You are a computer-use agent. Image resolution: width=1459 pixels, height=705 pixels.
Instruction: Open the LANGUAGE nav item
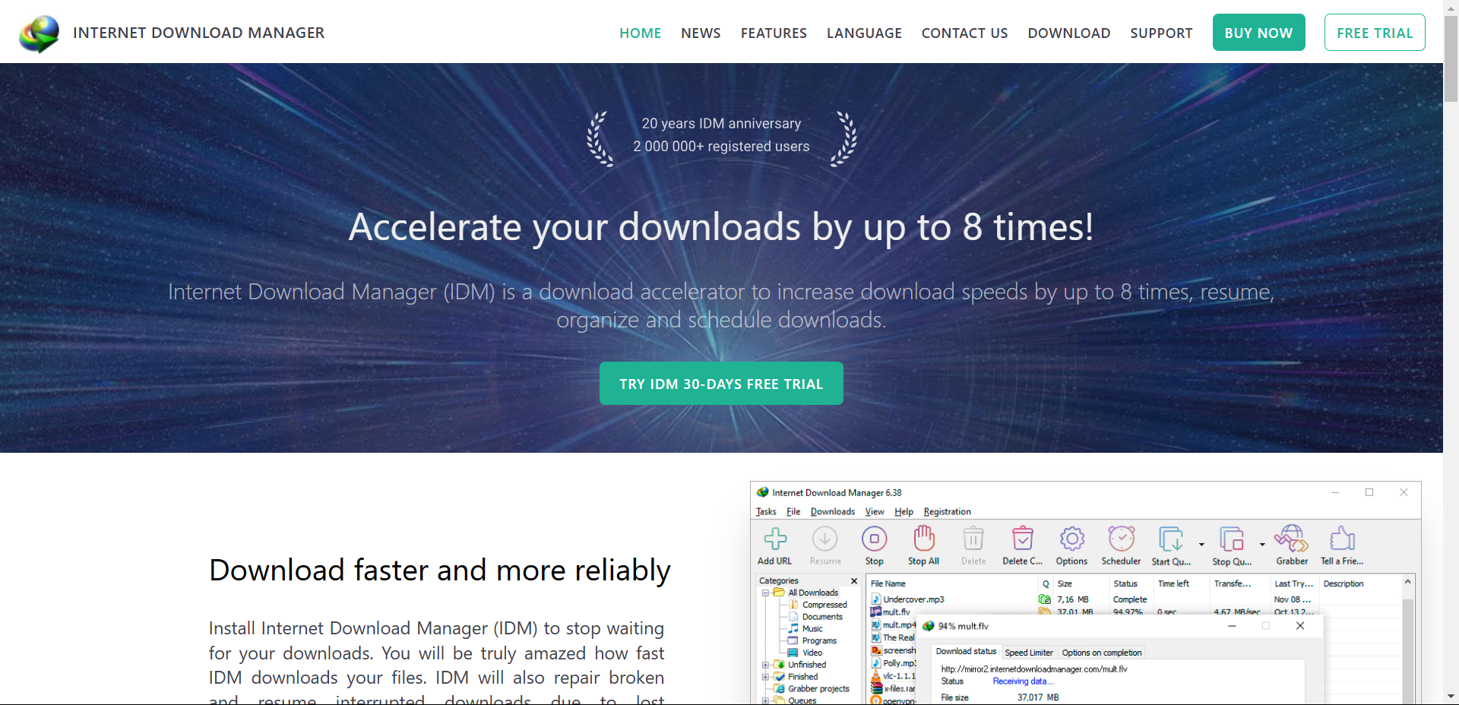pos(864,33)
